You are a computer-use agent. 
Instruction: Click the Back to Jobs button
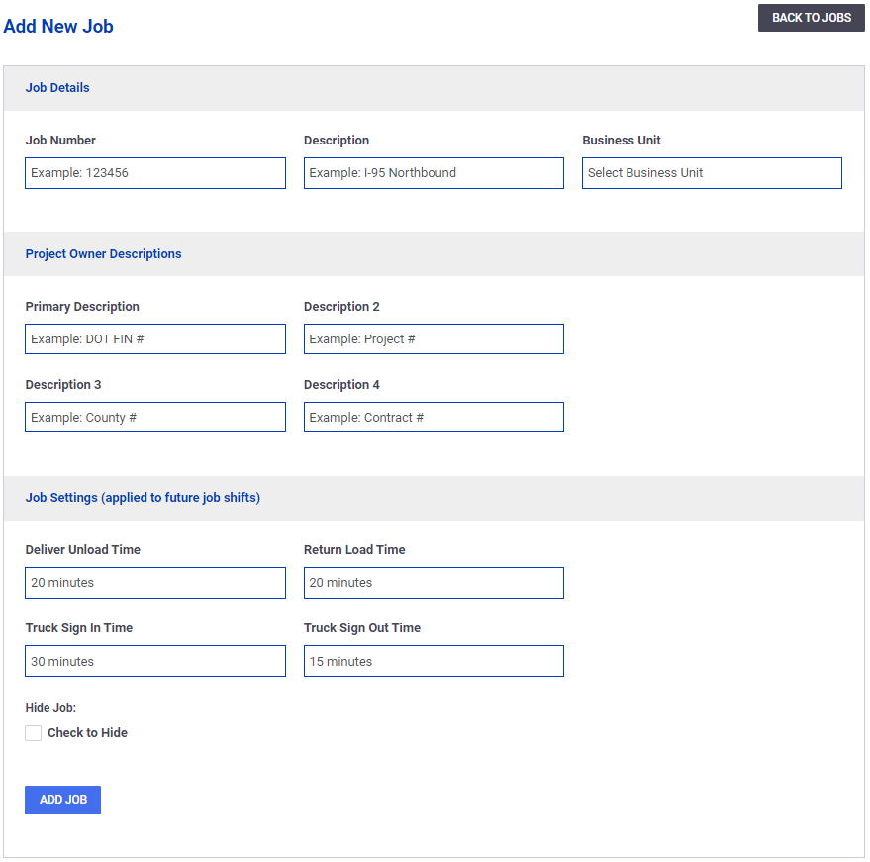pos(811,18)
